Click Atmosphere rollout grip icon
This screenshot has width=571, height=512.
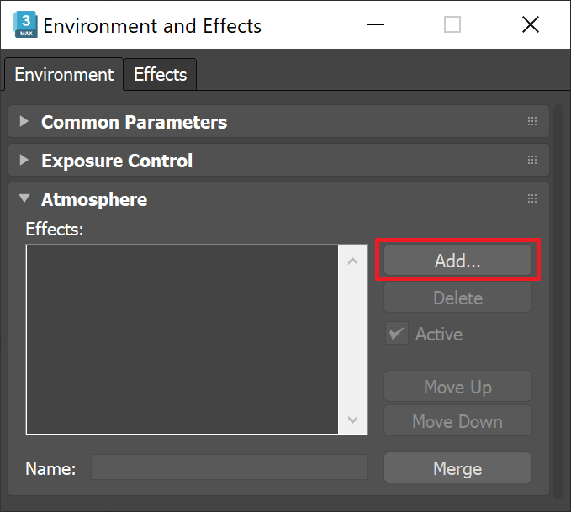pos(532,199)
